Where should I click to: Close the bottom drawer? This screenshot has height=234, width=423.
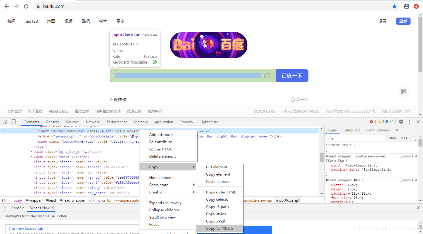coord(418,208)
